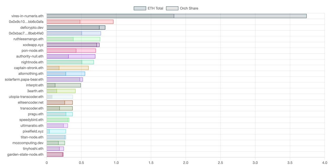Click the ruthlessmango.eth green bar
The width and height of the screenshot is (336, 167).
click(73, 39)
